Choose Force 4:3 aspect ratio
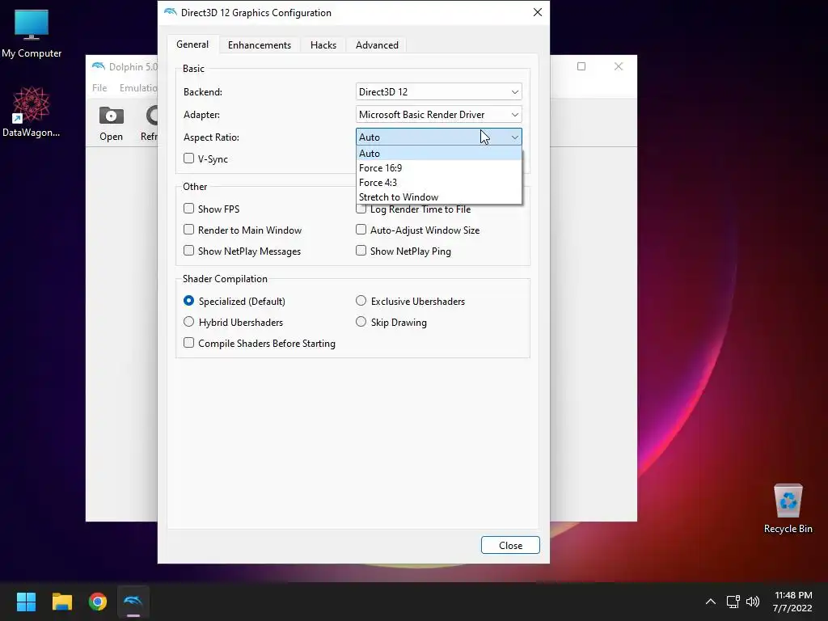 tap(439, 183)
